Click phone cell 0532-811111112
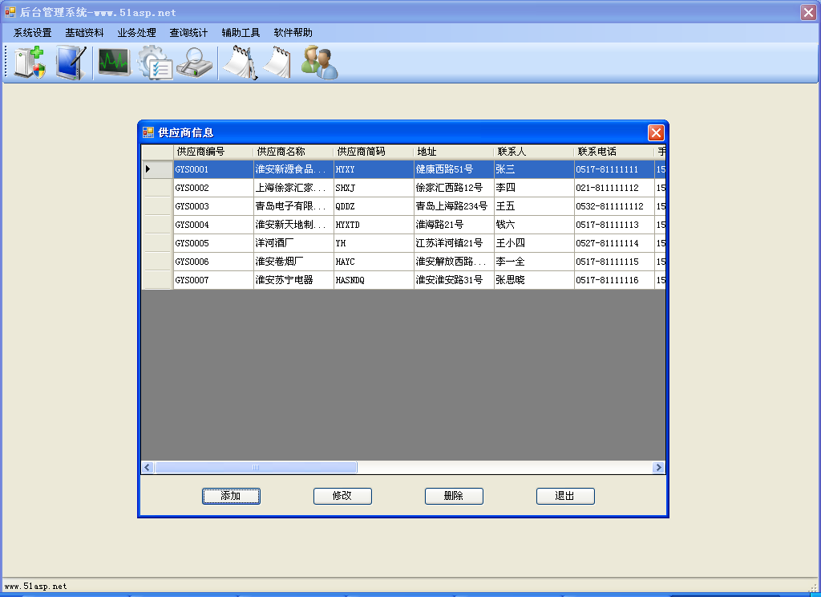Screen dimensions: 821x597 614,206
